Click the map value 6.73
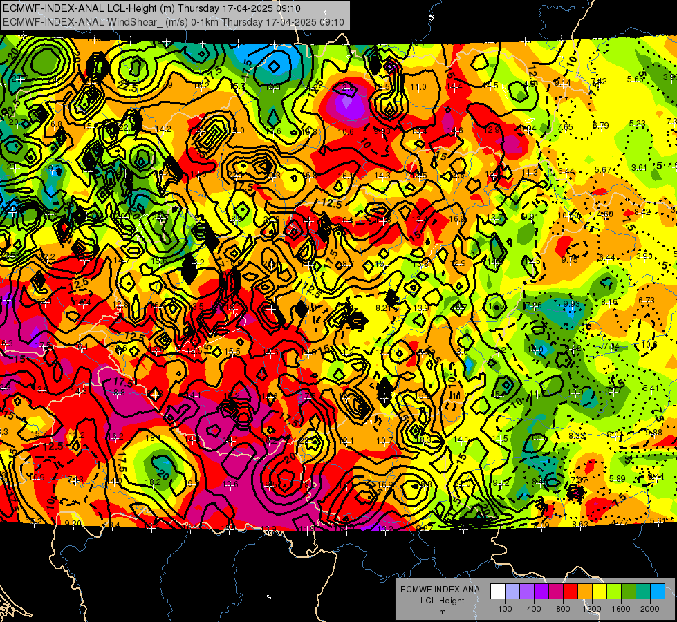This screenshot has height=622, width=677. [x=647, y=300]
